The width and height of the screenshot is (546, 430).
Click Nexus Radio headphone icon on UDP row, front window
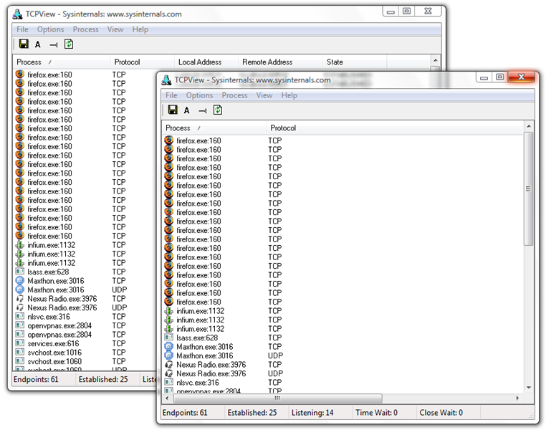(x=169, y=373)
